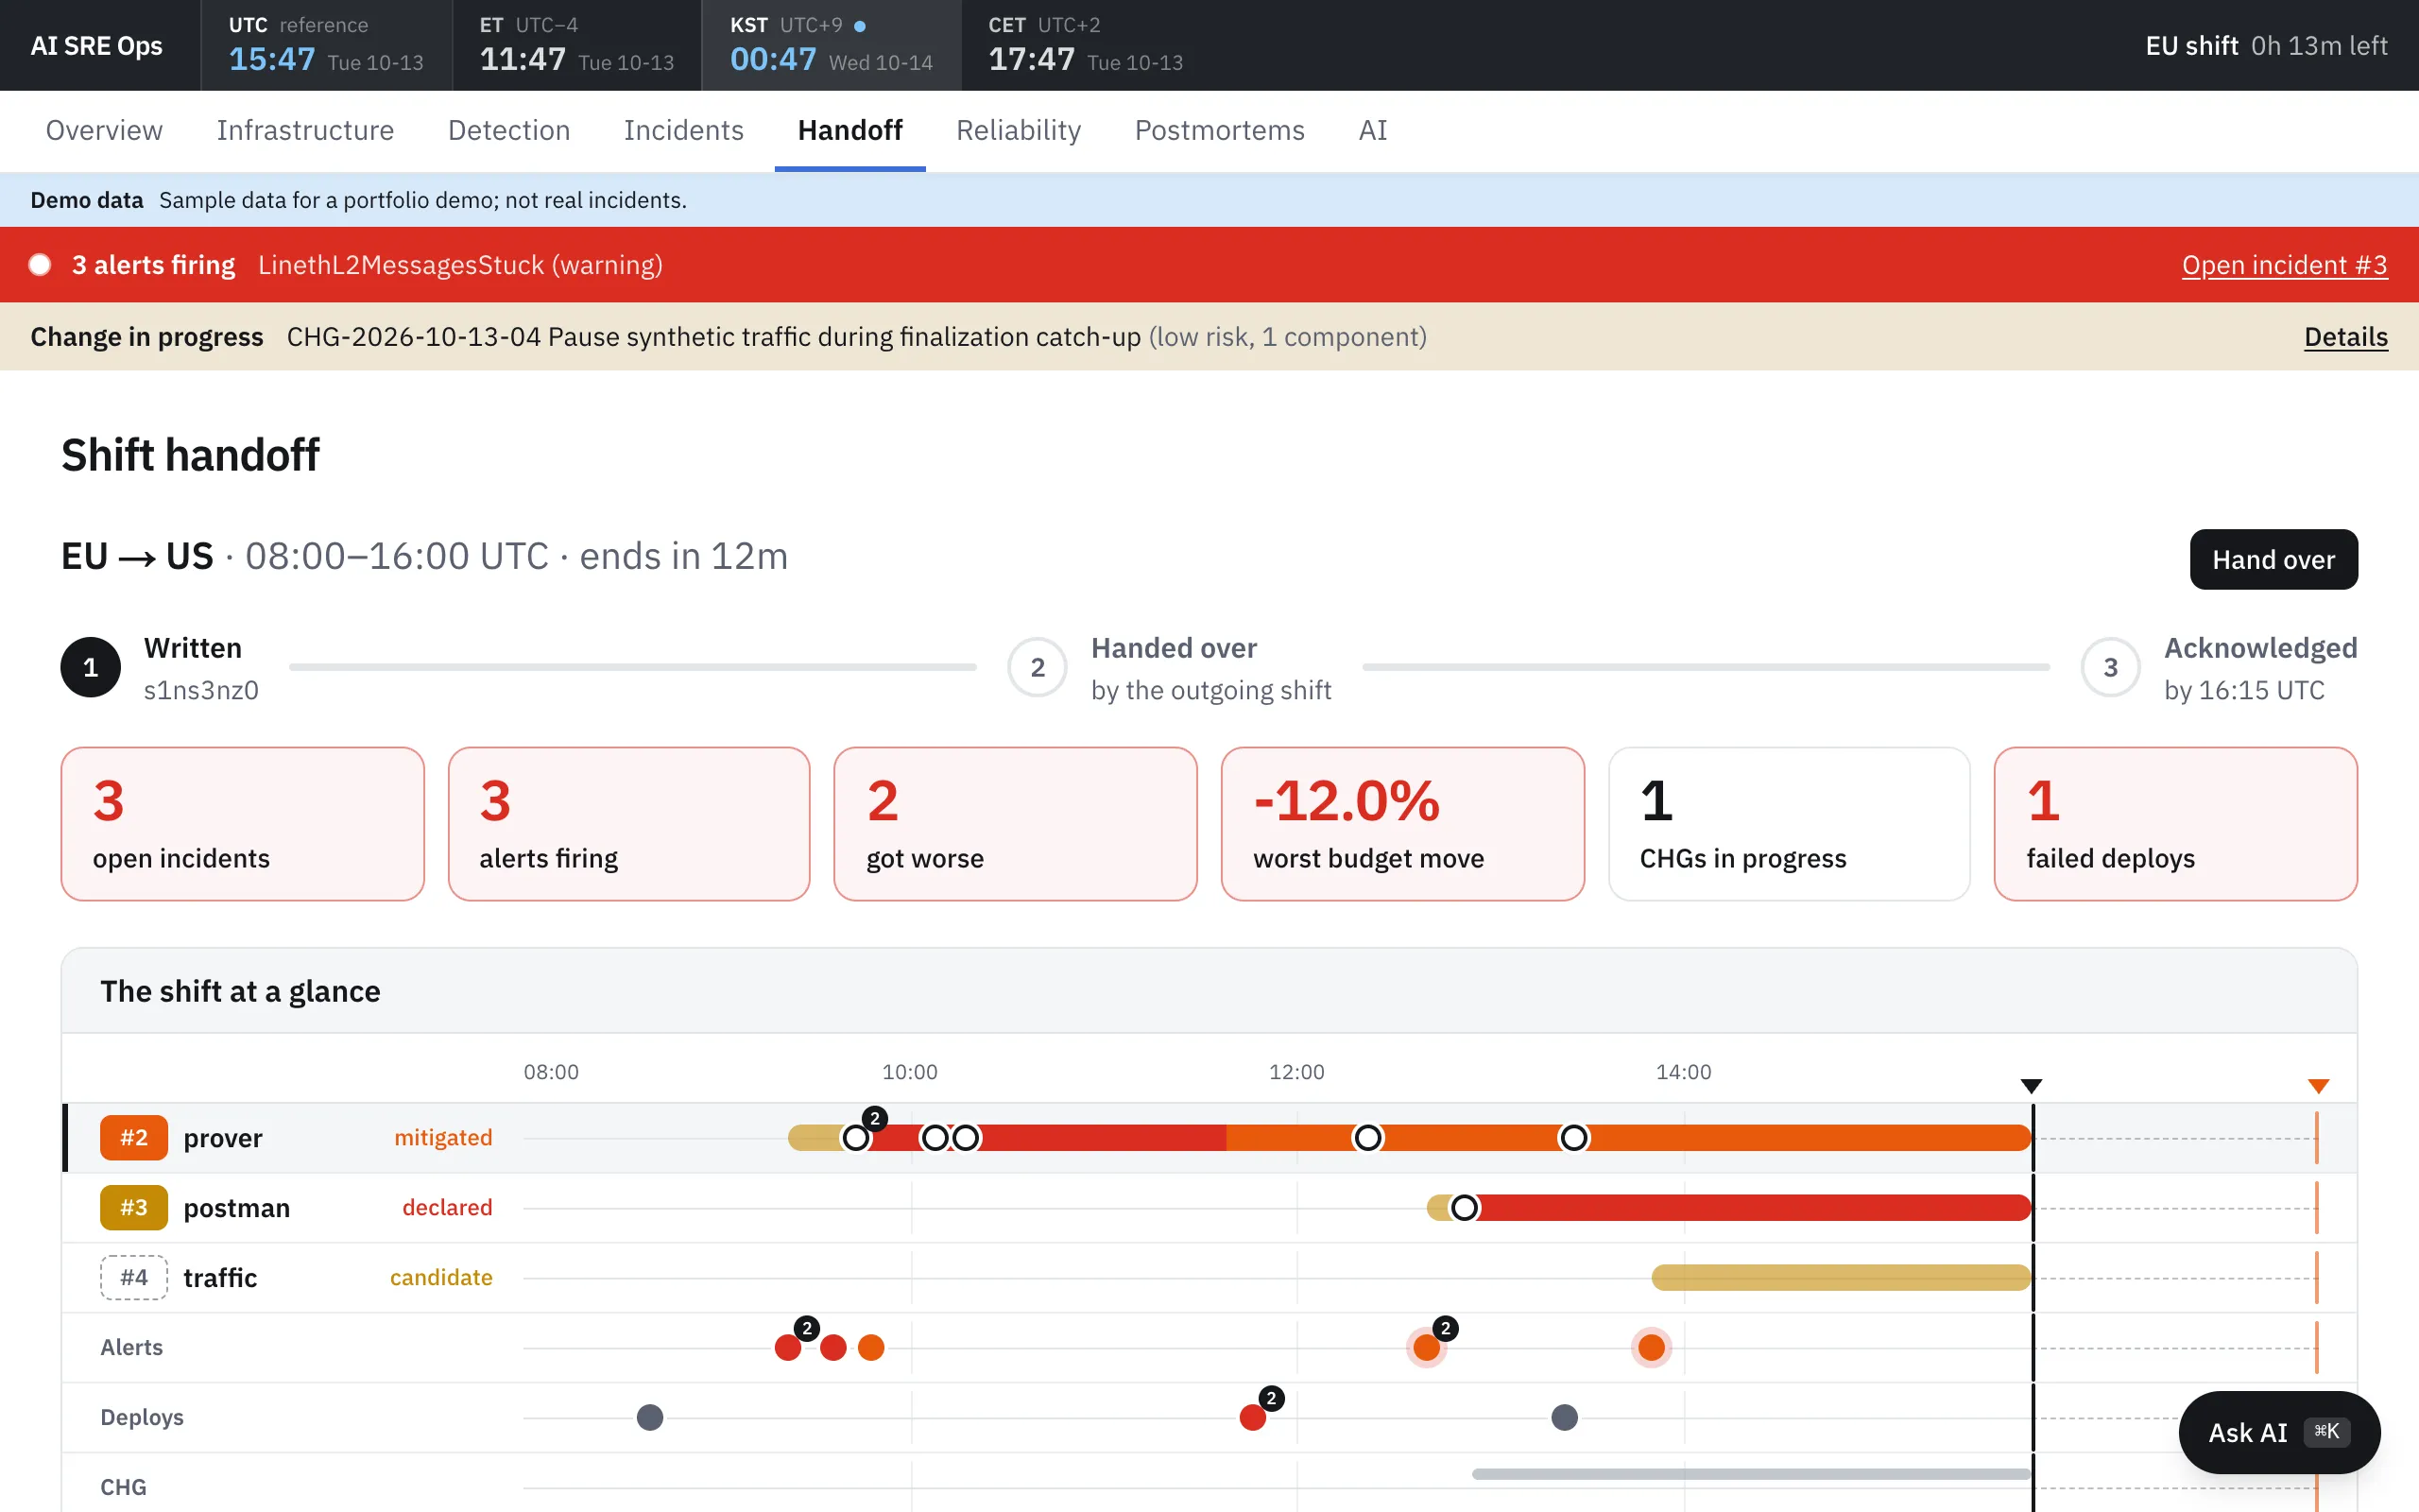Viewport: 2419px width, 1512px height.
Task: Select the CET UTC+2 clock
Action: coord(1086,45)
